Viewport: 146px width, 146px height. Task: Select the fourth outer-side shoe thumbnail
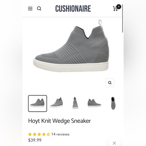pyautogui.click(x=94, y=103)
